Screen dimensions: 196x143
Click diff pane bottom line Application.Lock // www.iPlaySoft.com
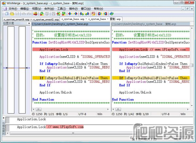click(50, 127)
